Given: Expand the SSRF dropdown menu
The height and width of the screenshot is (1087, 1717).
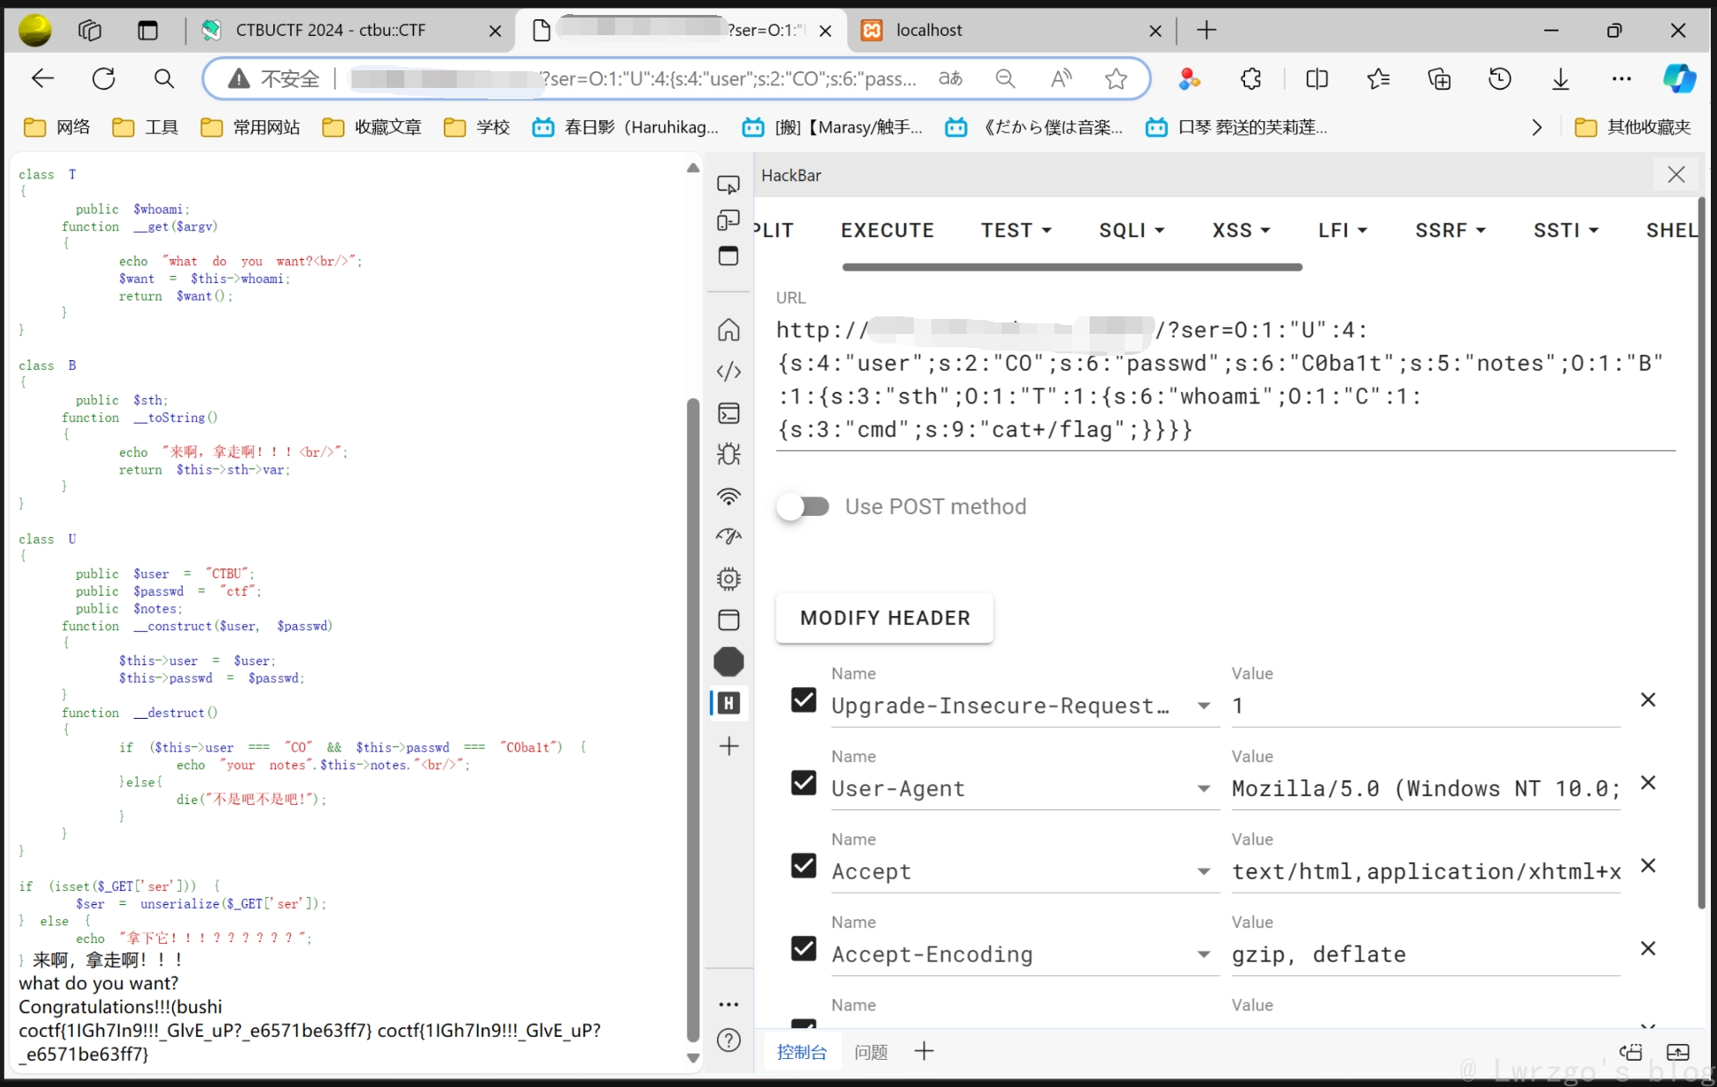Looking at the screenshot, I should (1451, 230).
